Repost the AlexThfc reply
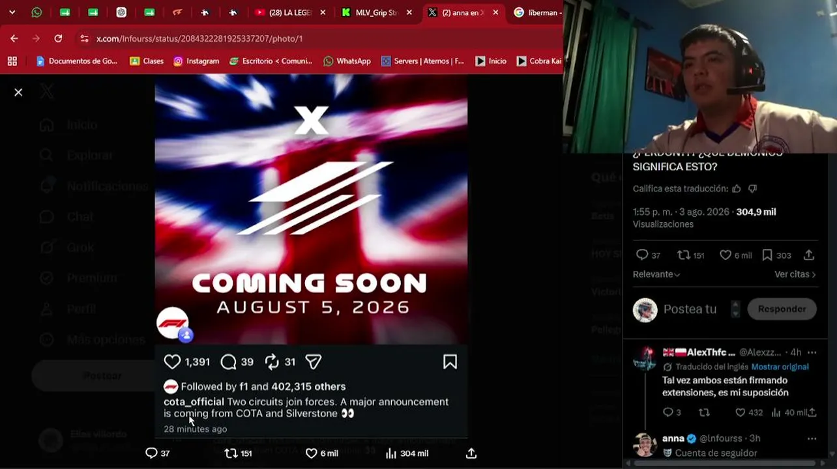 704,412
